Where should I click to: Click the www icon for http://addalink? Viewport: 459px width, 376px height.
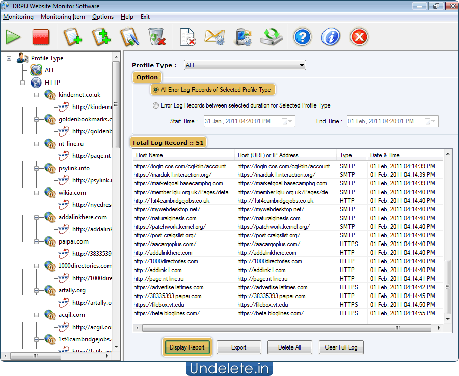(64, 229)
